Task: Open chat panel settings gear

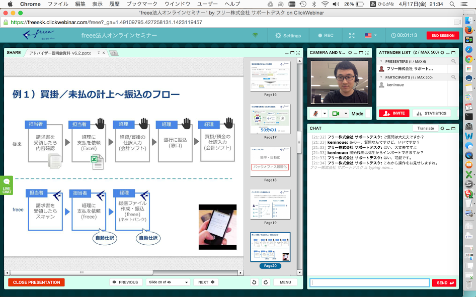Action: coord(442,128)
